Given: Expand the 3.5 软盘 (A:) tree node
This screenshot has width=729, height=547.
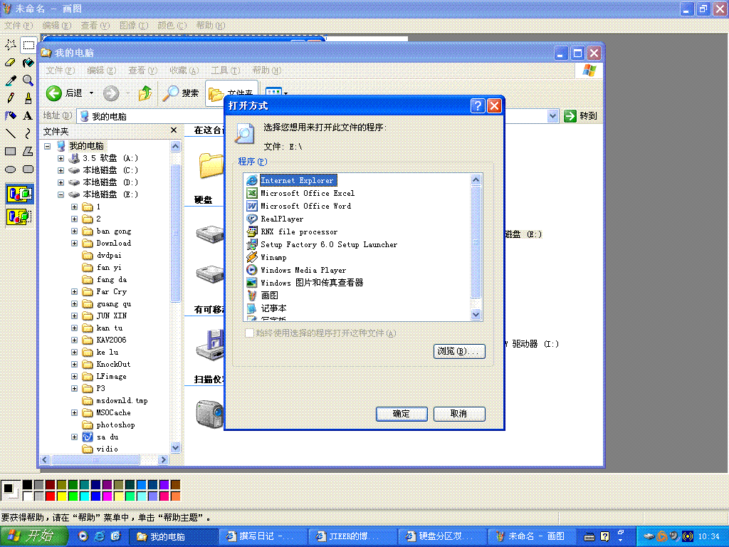Looking at the screenshot, I should click(x=61, y=158).
